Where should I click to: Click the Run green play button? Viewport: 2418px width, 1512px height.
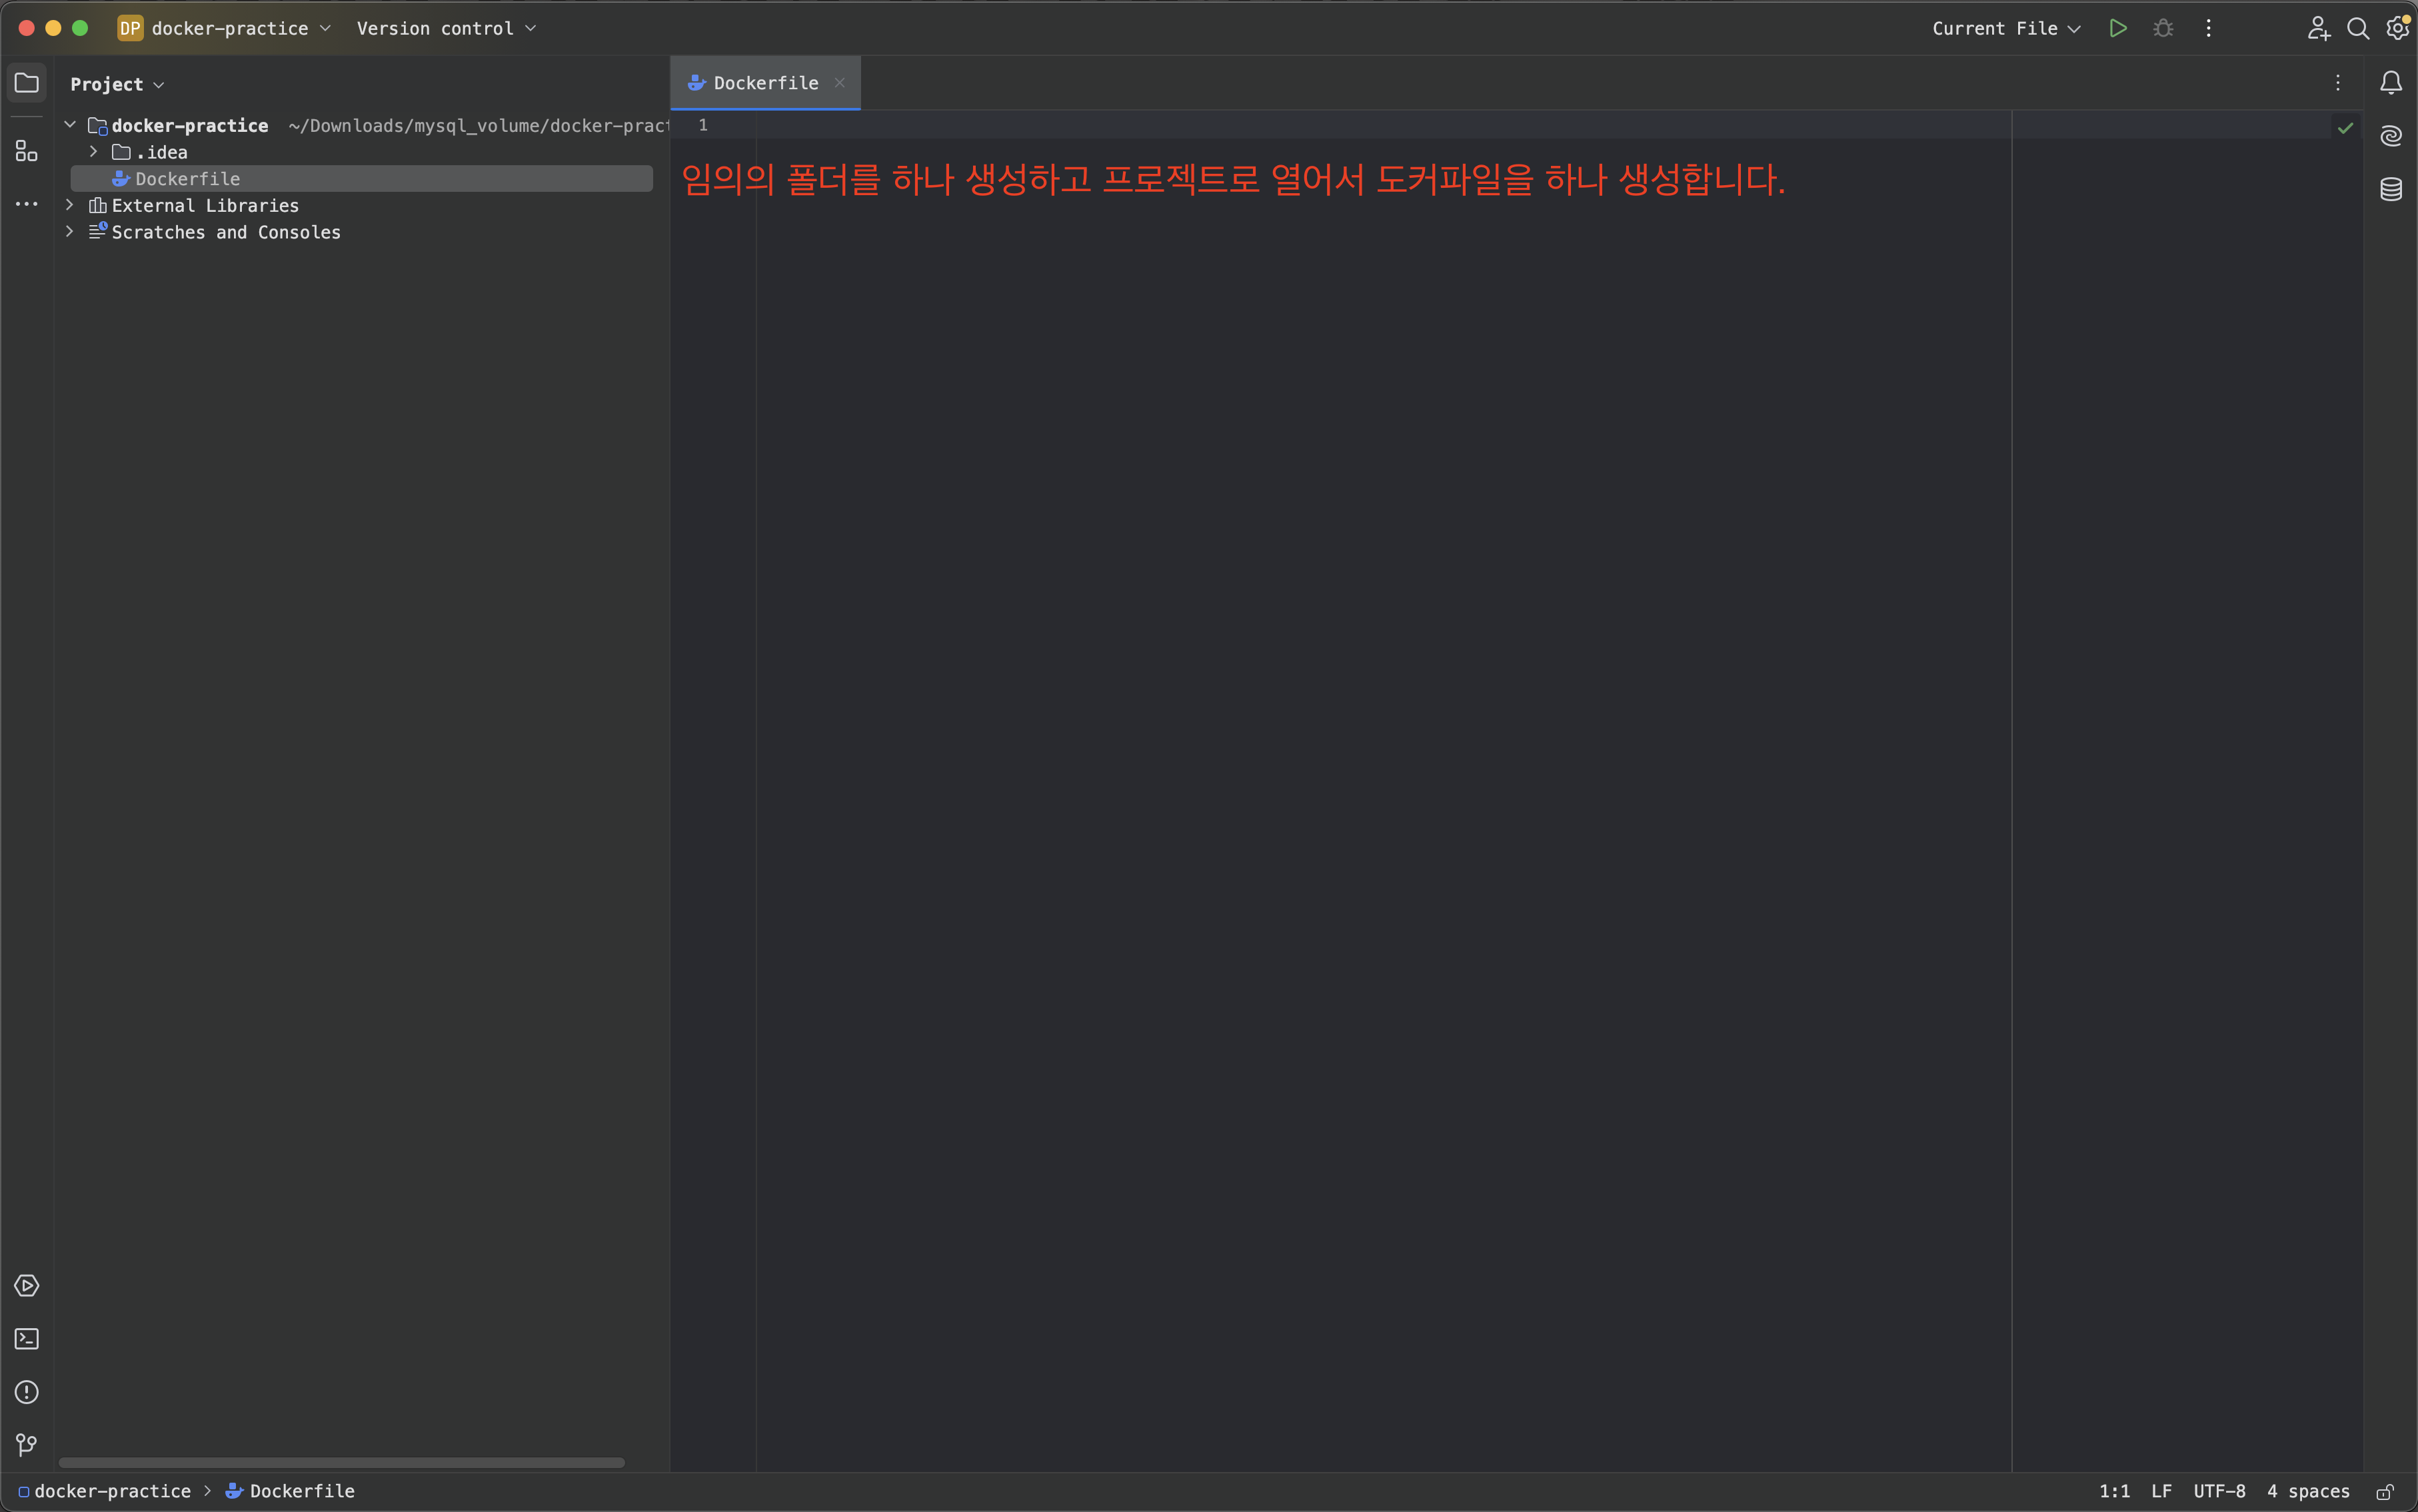tap(2118, 28)
